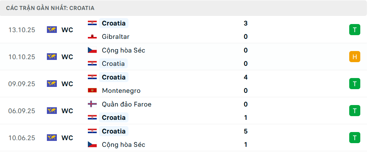Click the Faroe Islands flag icon

click(92, 104)
